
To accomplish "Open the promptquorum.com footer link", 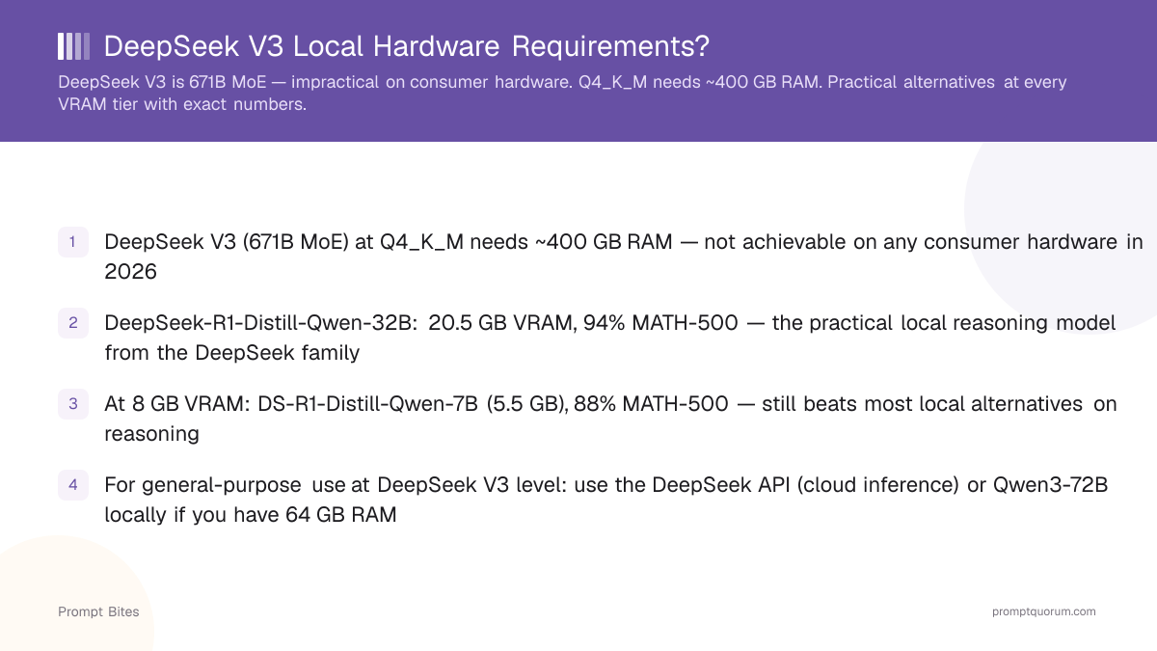I will (1044, 611).
